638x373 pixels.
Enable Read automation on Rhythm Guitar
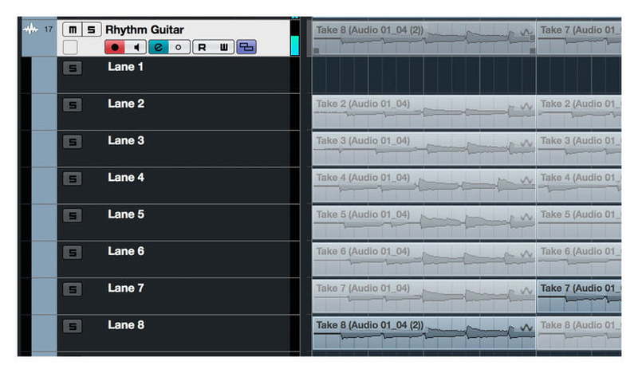203,47
